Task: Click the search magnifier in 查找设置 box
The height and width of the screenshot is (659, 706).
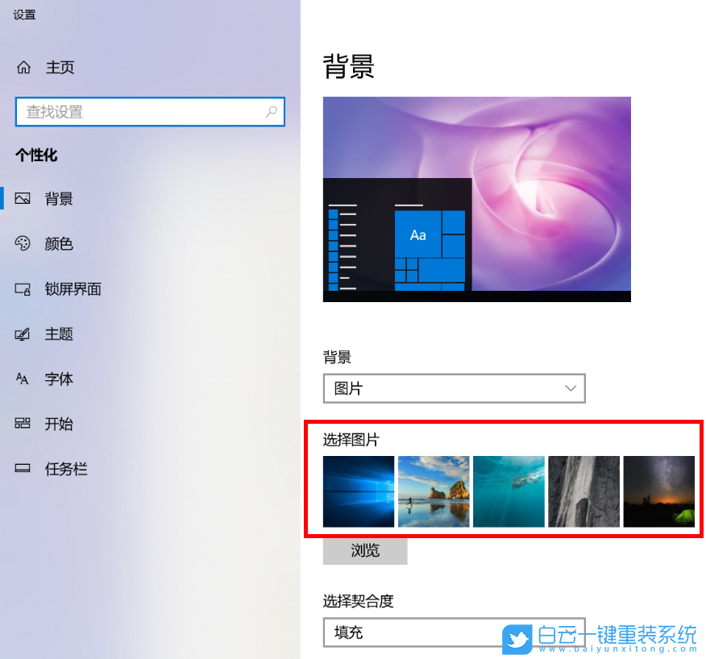Action: point(272,112)
